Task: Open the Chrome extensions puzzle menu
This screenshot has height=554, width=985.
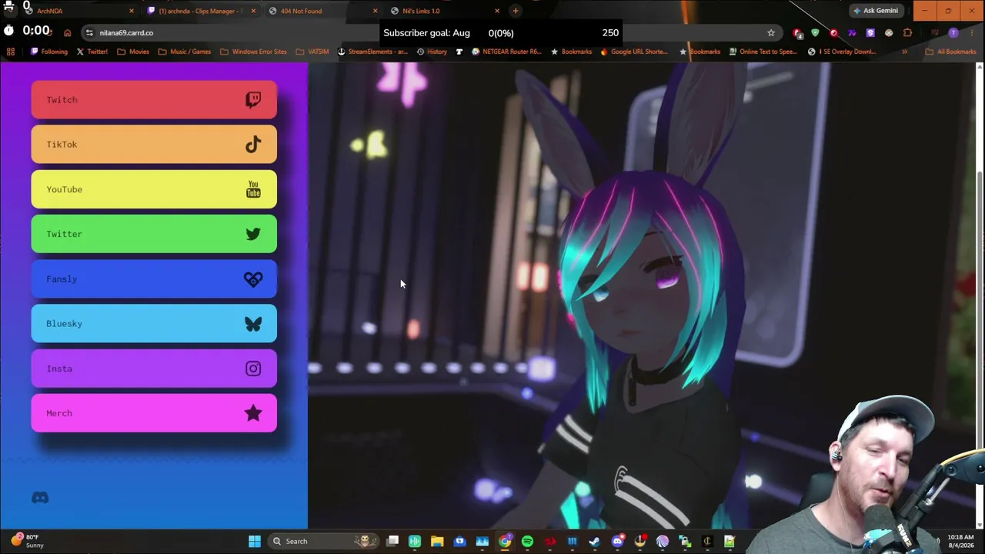Action: click(907, 32)
